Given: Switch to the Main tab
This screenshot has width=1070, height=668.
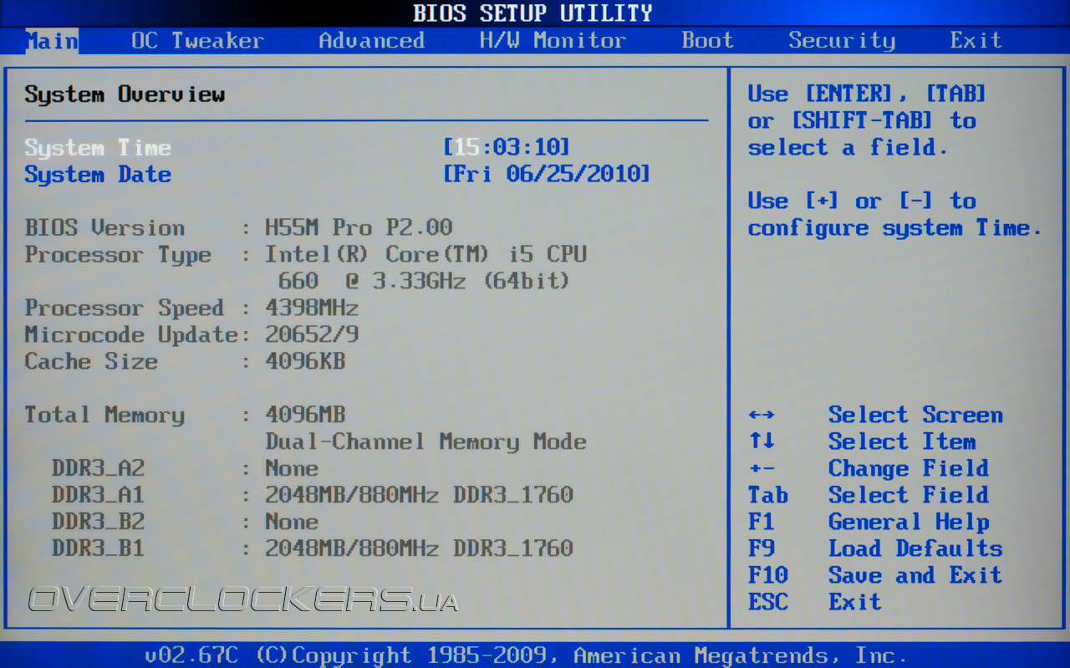Looking at the screenshot, I should pyautogui.click(x=51, y=40).
